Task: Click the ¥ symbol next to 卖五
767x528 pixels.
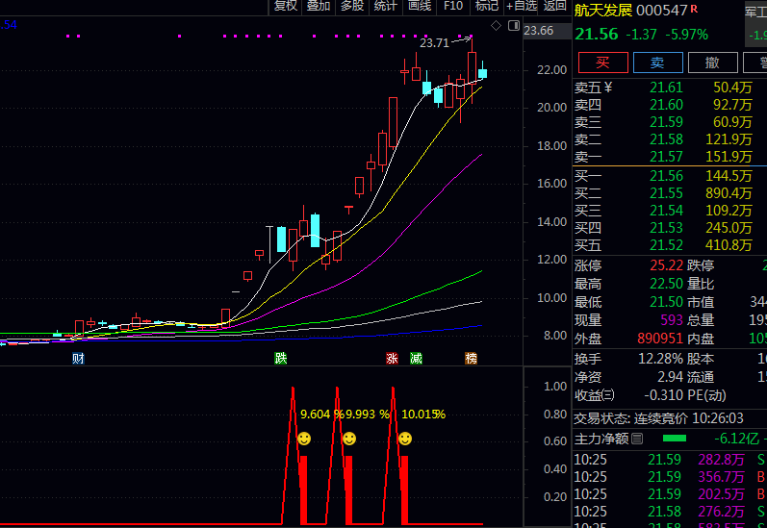Action: [608, 88]
